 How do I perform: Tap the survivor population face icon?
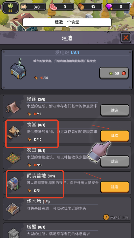click(24, 7)
